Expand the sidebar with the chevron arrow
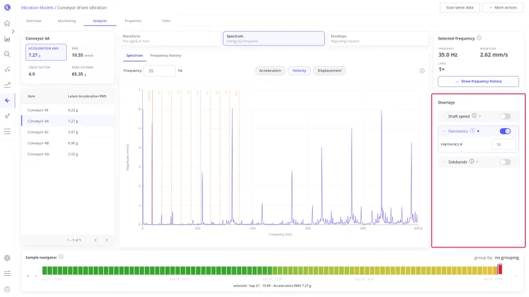529x297 pixels. pyautogui.click(x=13, y=31)
